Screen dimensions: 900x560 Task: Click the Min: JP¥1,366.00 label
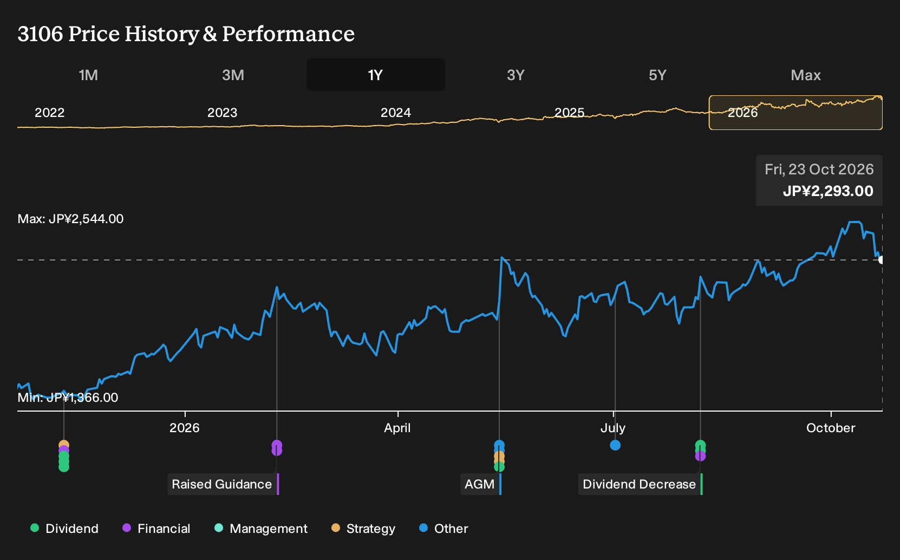click(x=68, y=398)
